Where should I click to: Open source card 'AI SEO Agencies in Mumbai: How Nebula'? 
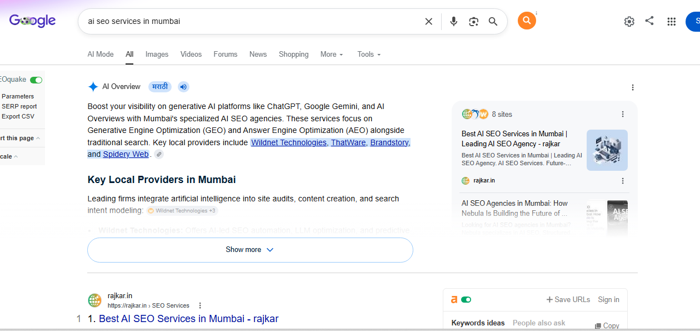point(515,208)
